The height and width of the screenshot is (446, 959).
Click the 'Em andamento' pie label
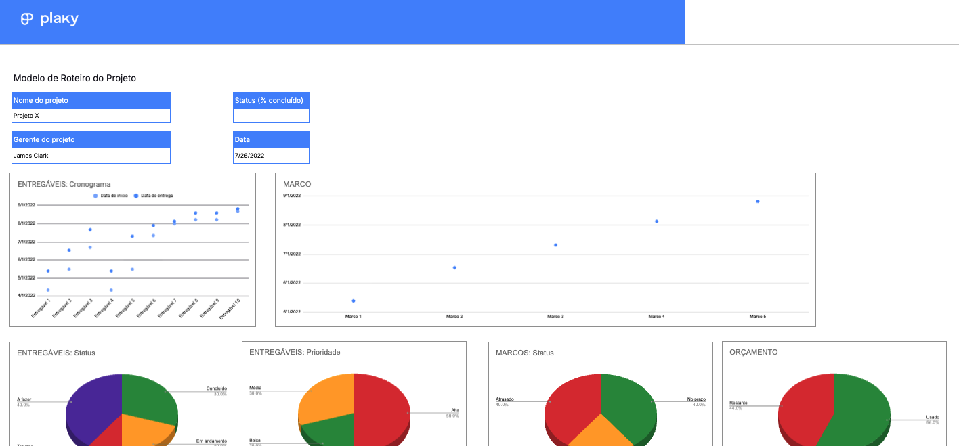pos(211,441)
